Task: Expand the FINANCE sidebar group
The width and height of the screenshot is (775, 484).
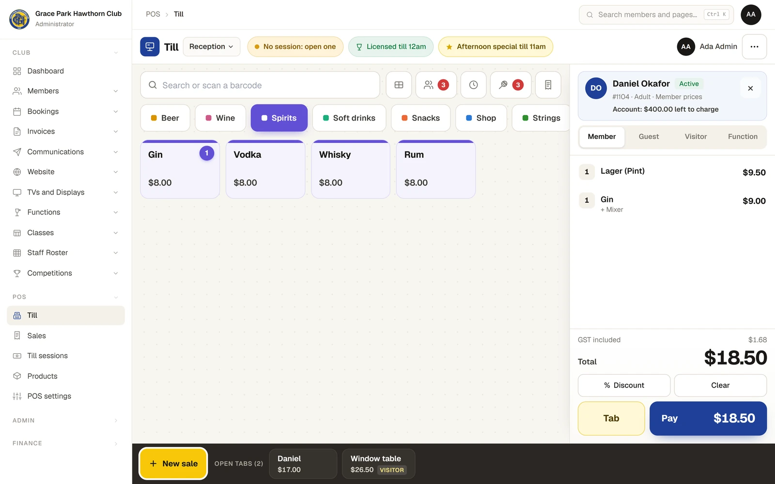Action: 66,443
